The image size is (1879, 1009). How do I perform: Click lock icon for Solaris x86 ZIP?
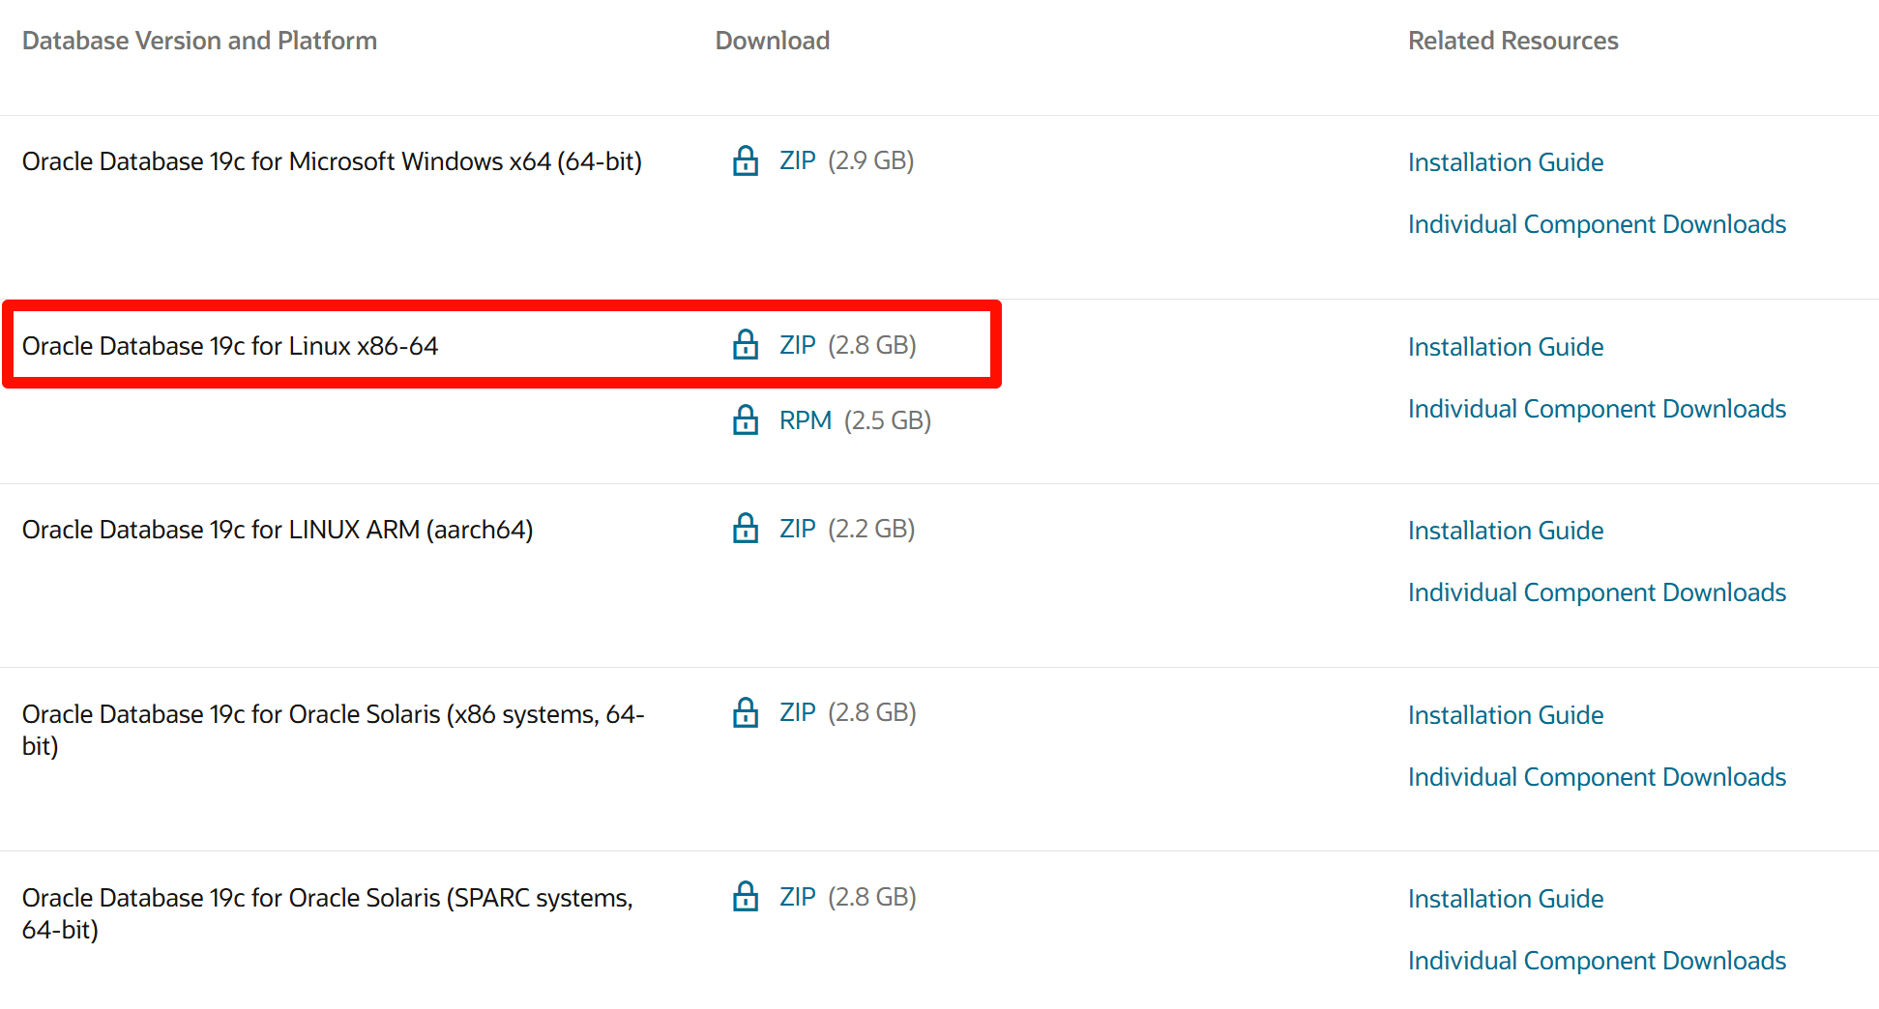pyautogui.click(x=745, y=712)
